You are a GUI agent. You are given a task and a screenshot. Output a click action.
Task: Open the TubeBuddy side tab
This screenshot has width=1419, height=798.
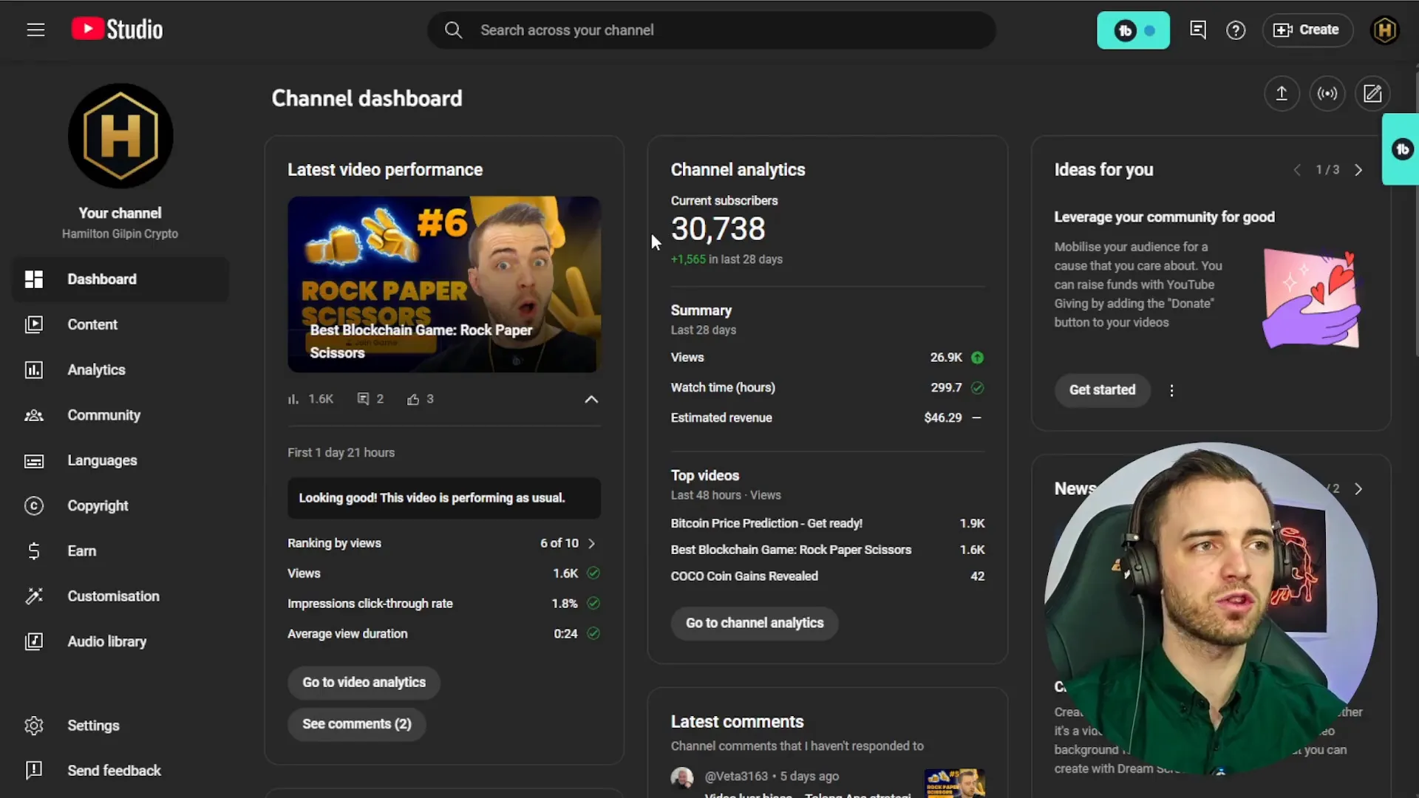1401,149
